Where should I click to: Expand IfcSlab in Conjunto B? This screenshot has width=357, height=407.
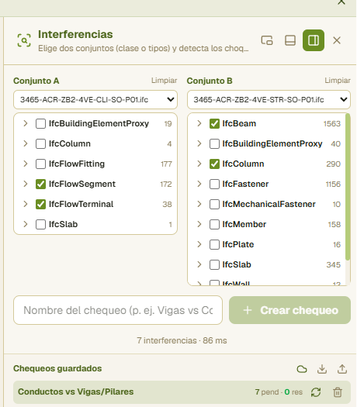coord(199,264)
